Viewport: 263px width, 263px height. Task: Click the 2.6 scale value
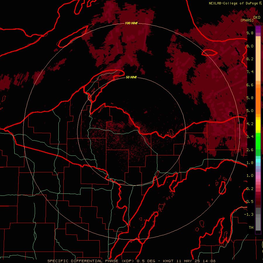[250, 150]
